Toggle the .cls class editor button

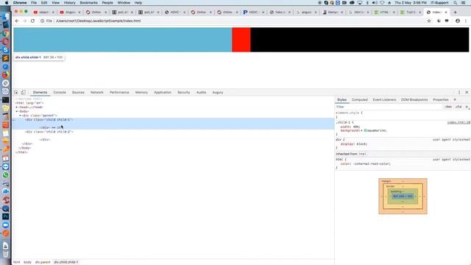pos(458,107)
